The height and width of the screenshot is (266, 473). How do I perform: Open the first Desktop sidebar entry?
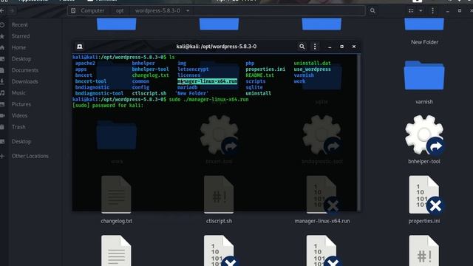pos(21,59)
